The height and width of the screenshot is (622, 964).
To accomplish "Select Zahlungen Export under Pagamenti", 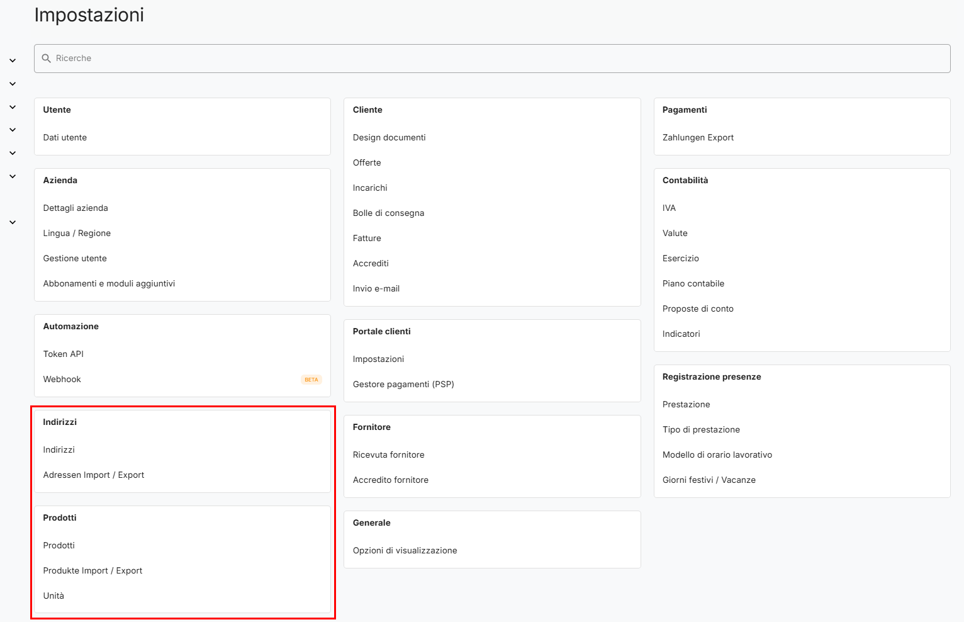I will coord(698,137).
